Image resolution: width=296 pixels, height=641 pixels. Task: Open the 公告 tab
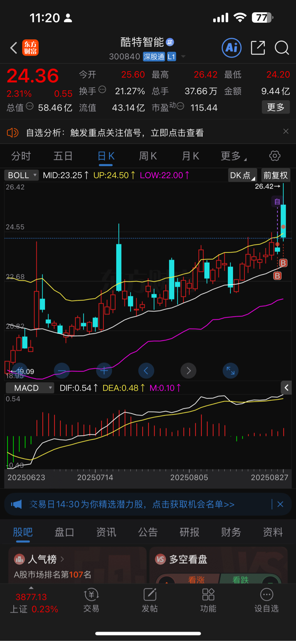pyautogui.click(x=148, y=532)
